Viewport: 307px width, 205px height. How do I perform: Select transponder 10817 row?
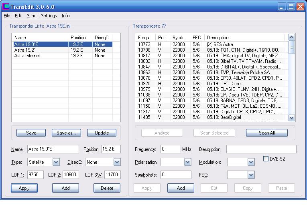pos(211,56)
